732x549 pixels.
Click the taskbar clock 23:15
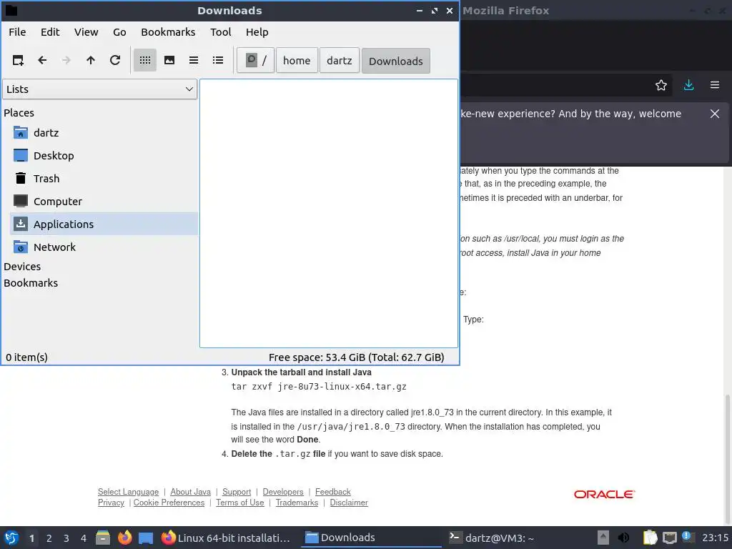pos(715,538)
